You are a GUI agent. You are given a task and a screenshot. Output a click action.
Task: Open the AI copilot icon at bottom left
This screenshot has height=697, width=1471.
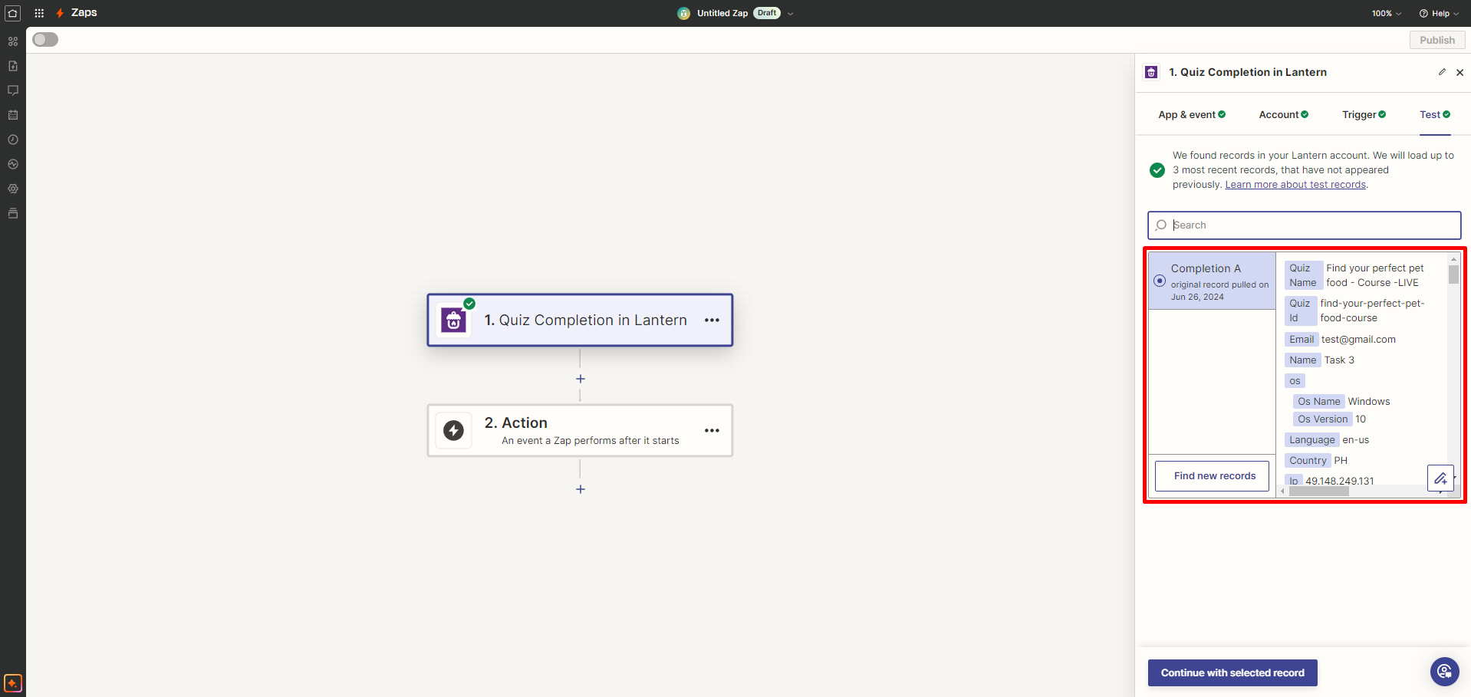pyautogui.click(x=13, y=682)
